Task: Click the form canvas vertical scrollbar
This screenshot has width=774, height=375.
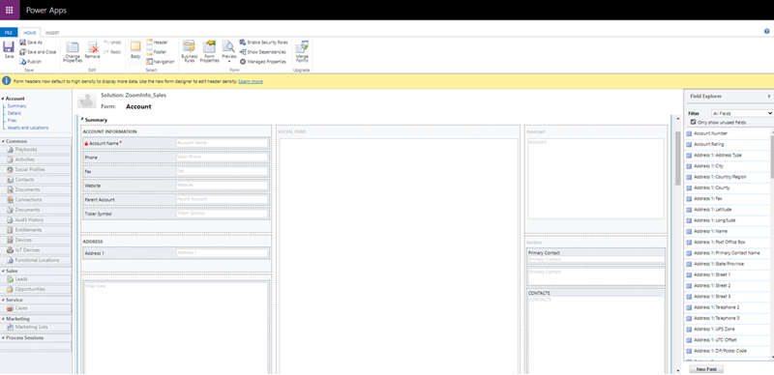Action: click(x=678, y=158)
